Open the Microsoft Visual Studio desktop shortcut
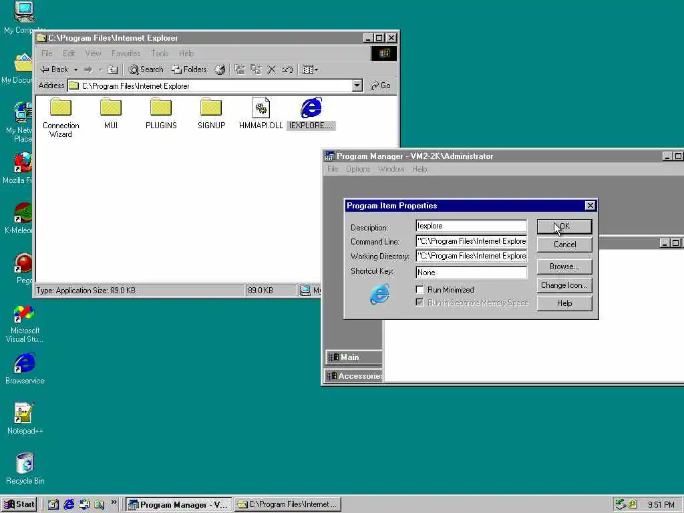The image size is (684, 513). [25, 324]
